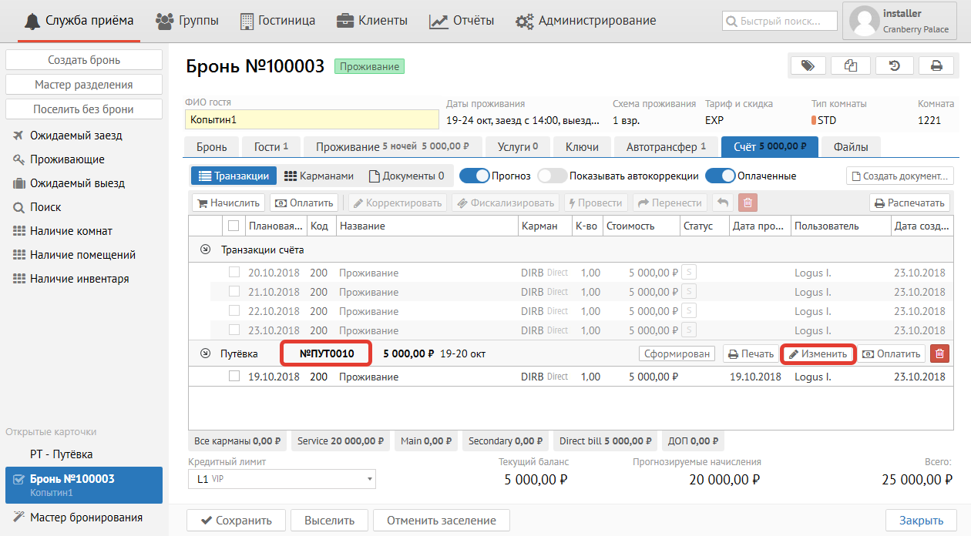Click the red trash icon in toolbar
971x536 pixels.
tap(747, 203)
